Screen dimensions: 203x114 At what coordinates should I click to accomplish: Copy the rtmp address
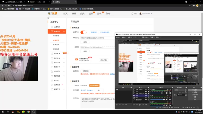(85, 42)
